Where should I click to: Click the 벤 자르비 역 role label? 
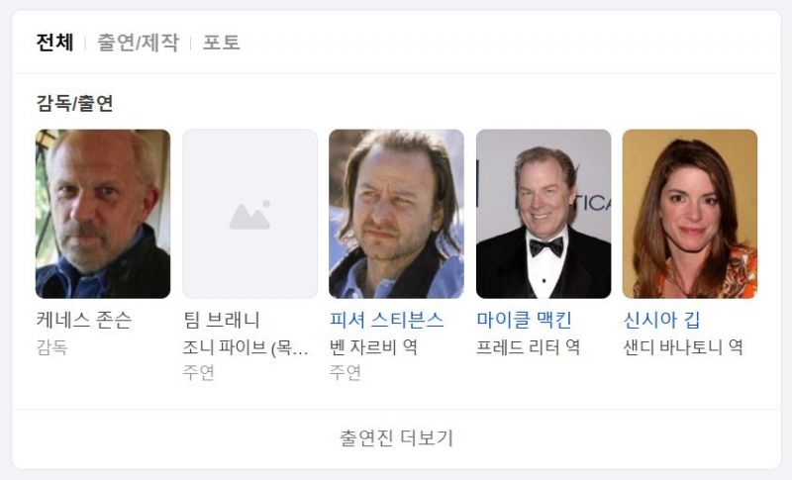coord(373,347)
